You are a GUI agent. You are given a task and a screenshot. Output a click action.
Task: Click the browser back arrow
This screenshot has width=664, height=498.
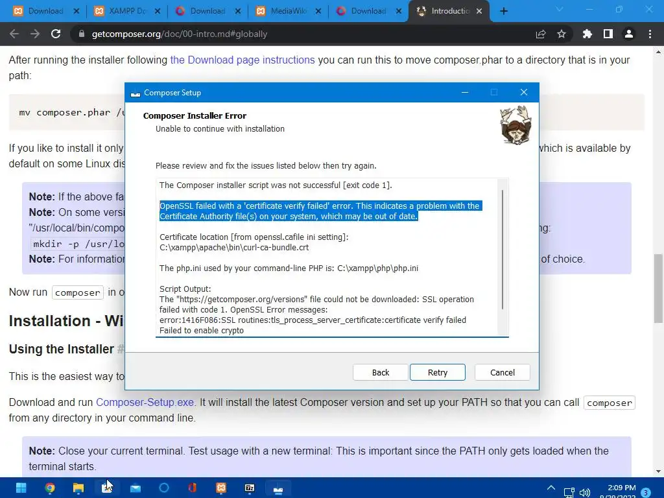[x=14, y=34]
